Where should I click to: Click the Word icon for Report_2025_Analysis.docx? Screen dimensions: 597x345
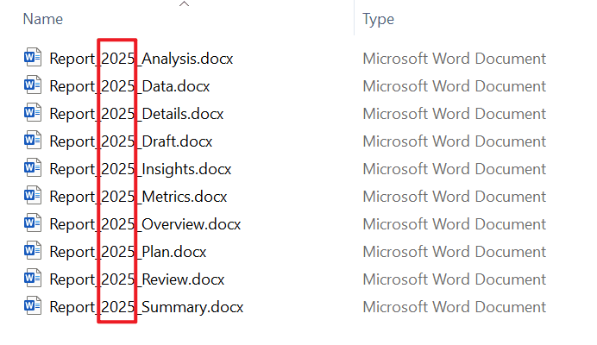(33, 58)
